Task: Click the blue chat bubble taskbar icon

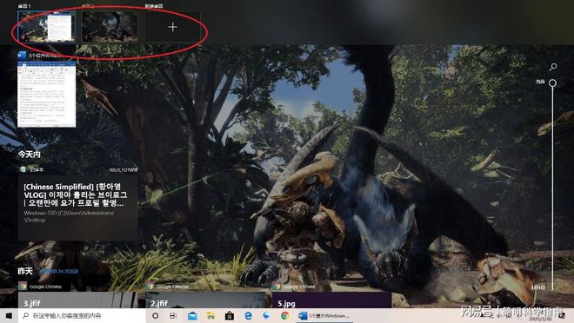Action: point(266,316)
